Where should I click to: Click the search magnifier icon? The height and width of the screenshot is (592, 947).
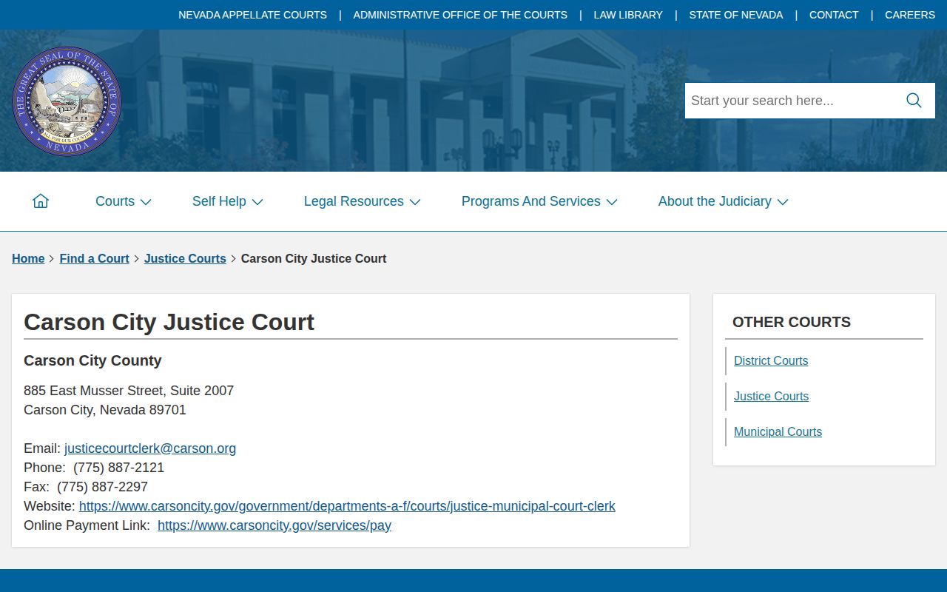click(x=914, y=101)
